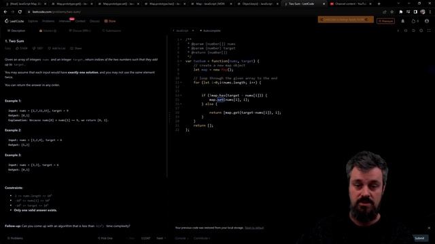Bookmark this page with the star icon
Viewport: 435px width, 244px height.
point(392,12)
